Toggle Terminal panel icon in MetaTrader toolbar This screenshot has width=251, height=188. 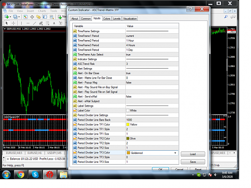click(x=45, y=17)
